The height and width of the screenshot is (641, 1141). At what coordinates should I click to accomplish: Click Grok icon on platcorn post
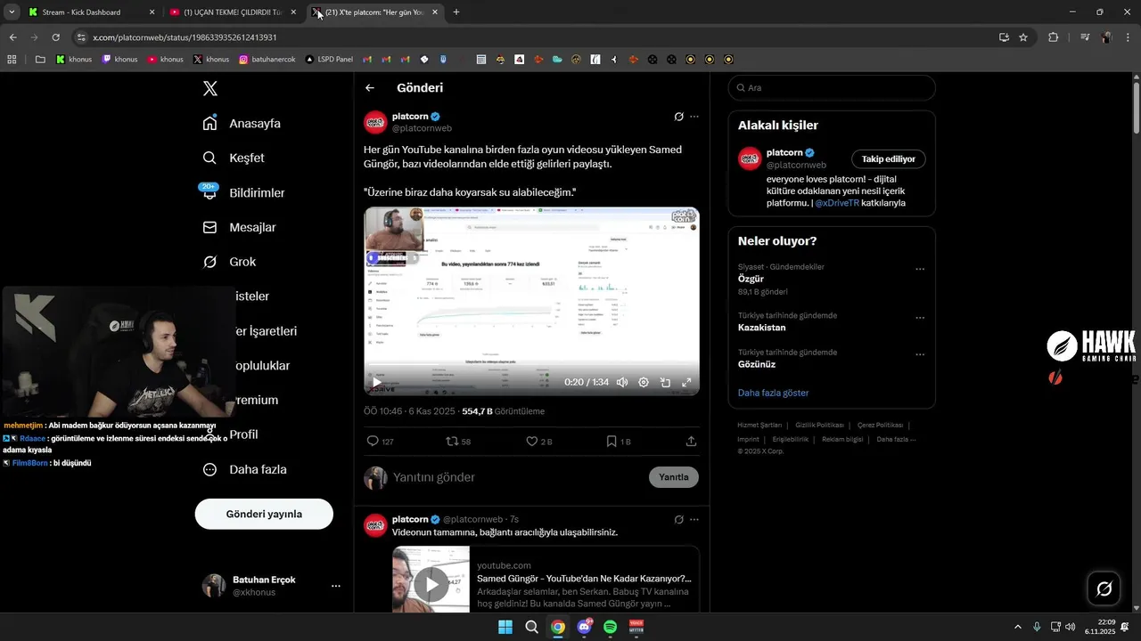pyautogui.click(x=678, y=117)
